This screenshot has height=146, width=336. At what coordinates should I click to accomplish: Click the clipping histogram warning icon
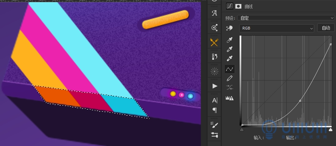point(229,98)
